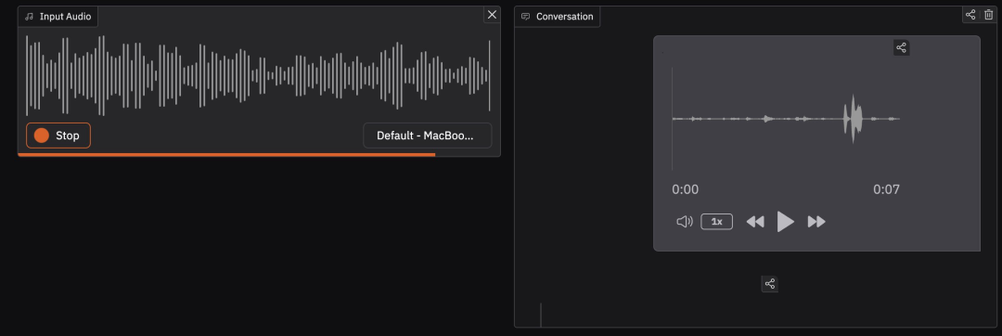The height and width of the screenshot is (336, 1002).
Task: Click the Input Audio music note icon
Action: 29,17
